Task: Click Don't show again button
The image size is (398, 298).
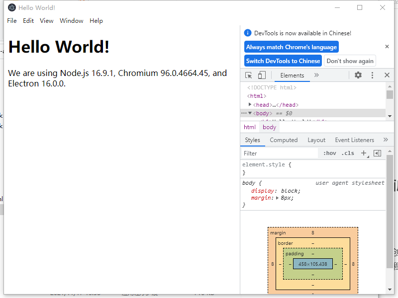Action: 350,61
